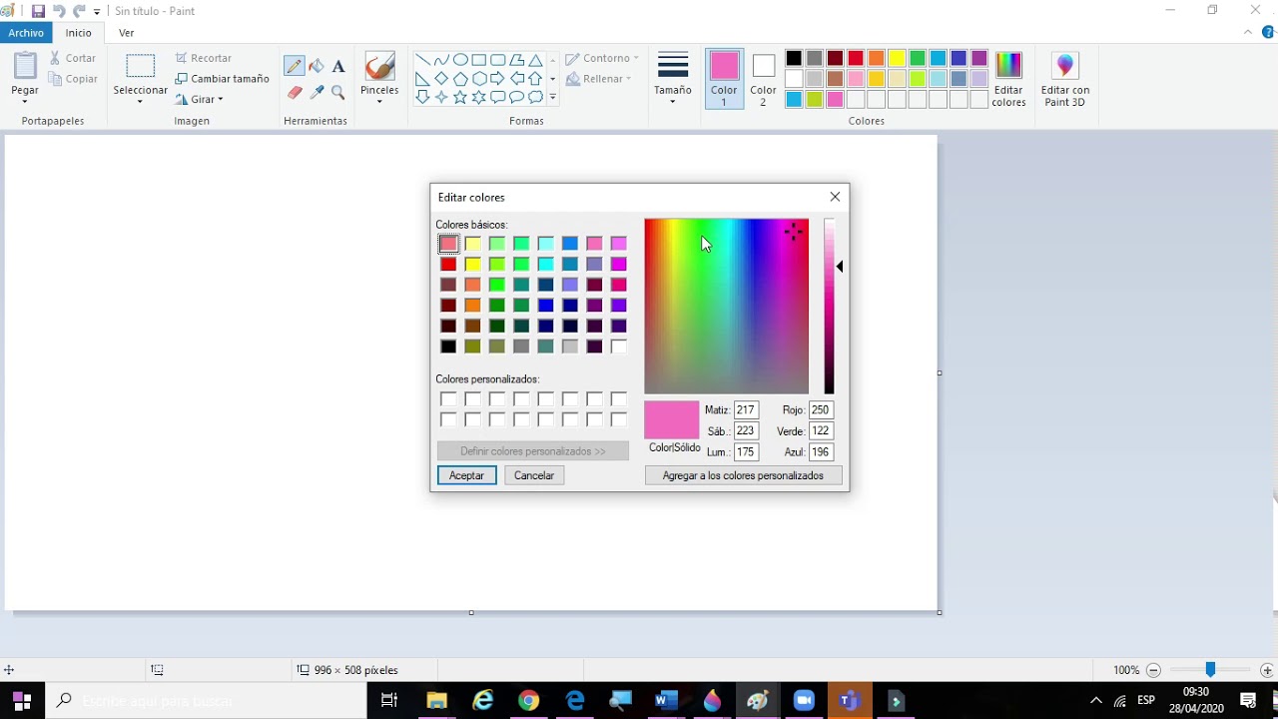1278x719 pixels.
Task: Click the Azul value input field
Action: point(821,451)
